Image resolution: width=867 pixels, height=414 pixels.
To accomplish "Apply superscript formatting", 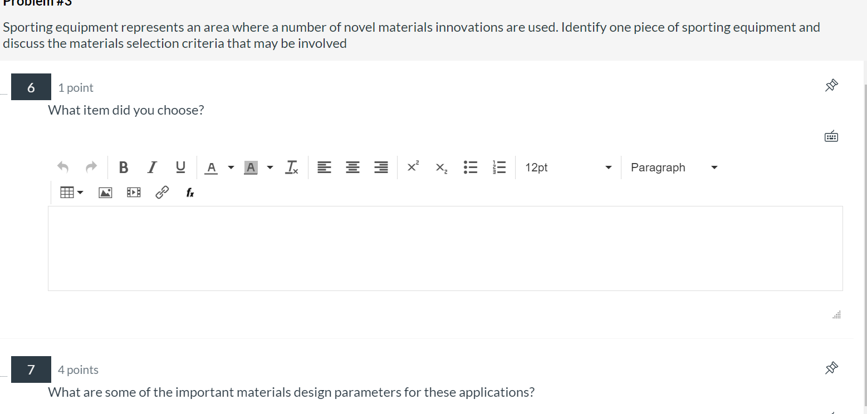I will pyautogui.click(x=413, y=166).
